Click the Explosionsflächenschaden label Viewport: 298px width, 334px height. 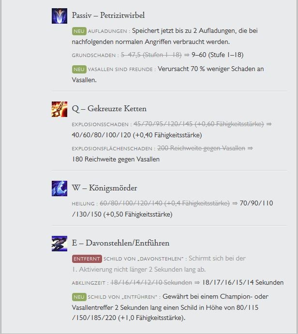tap(112, 149)
